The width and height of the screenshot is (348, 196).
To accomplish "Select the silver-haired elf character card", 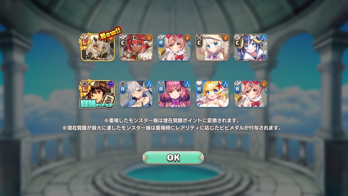I will (x=136, y=94).
